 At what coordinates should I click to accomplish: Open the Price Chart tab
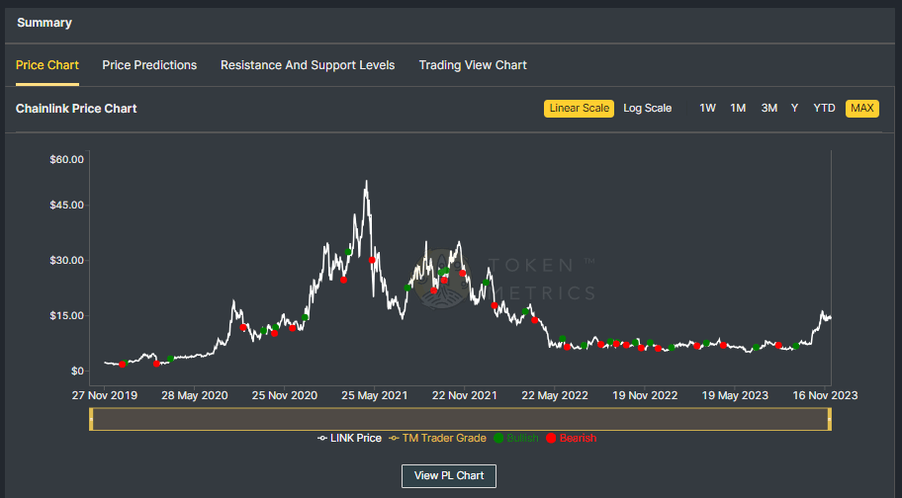(x=47, y=65)
